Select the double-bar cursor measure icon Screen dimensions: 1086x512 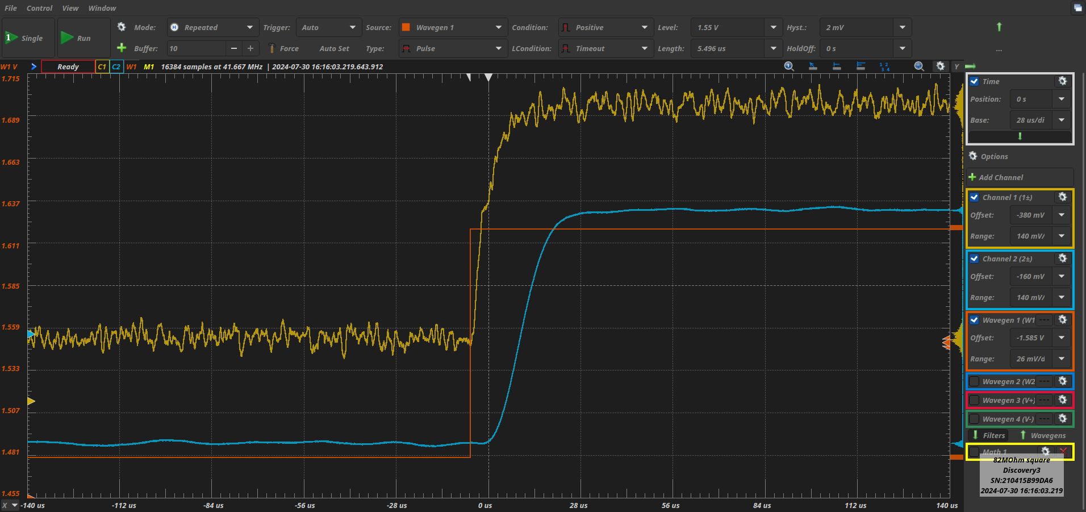(x=861, y=66)
